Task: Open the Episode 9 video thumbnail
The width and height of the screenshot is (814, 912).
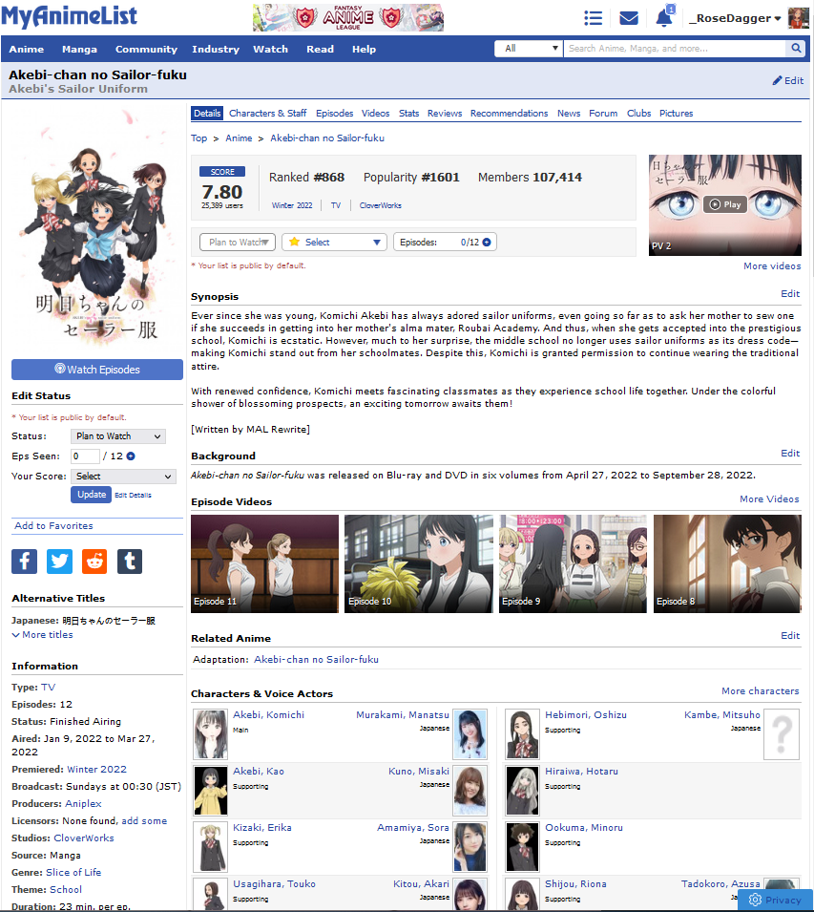Action: pos(573,563)
